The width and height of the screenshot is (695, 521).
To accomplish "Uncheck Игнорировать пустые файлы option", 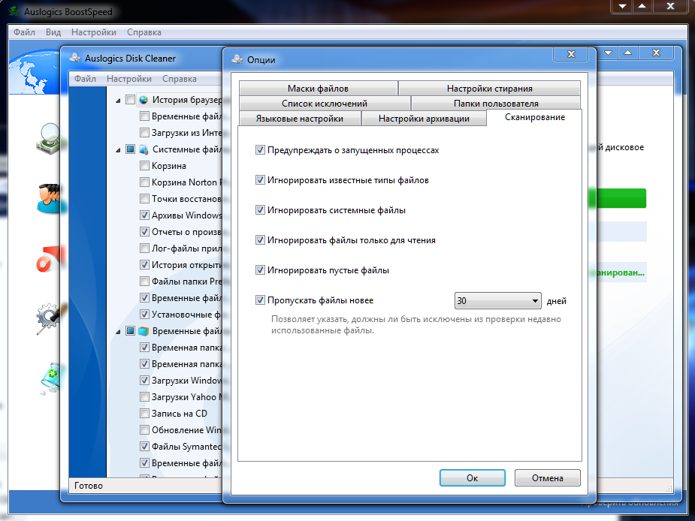I will [x=260, y=270].
